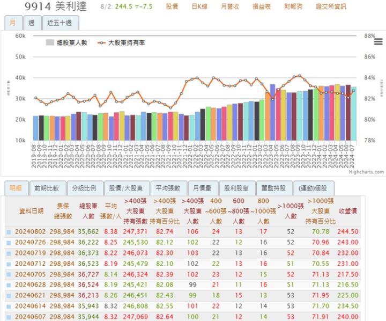Open the 月營收 link
The height and width of the screenshot is (321, 386).
[230, 6]
